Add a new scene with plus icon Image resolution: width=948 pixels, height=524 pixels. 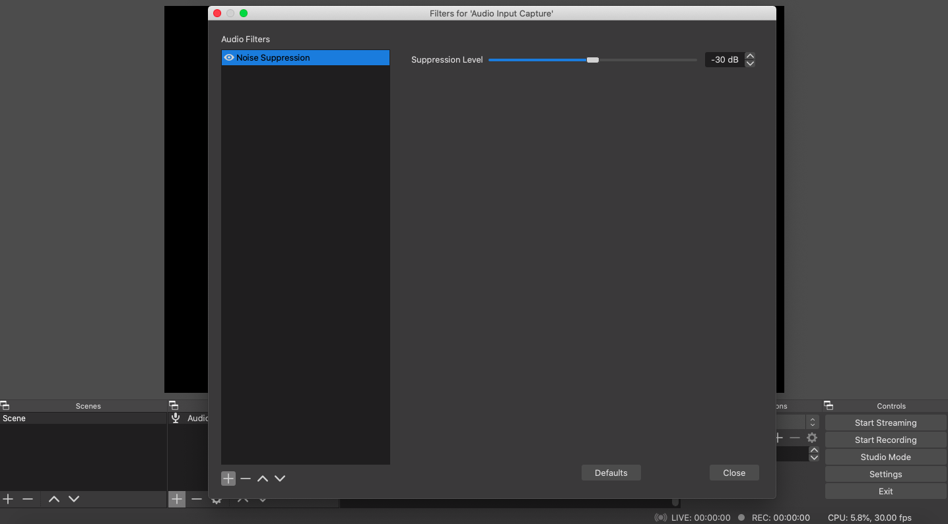[x=8, y=499]
